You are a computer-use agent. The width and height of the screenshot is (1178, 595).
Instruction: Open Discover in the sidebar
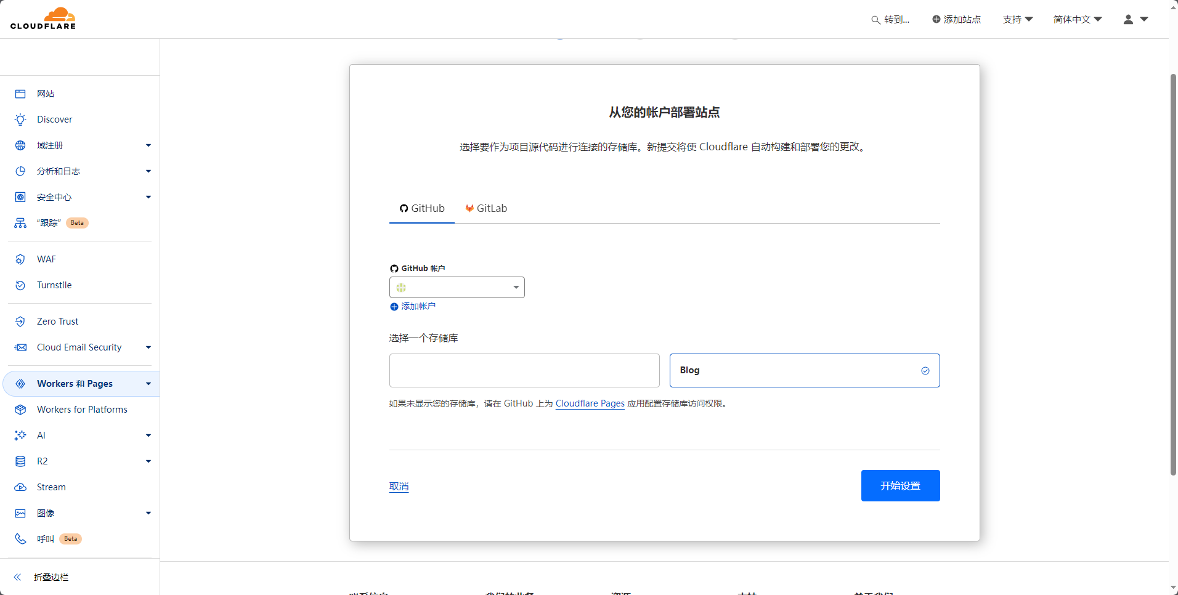[55, 119]
